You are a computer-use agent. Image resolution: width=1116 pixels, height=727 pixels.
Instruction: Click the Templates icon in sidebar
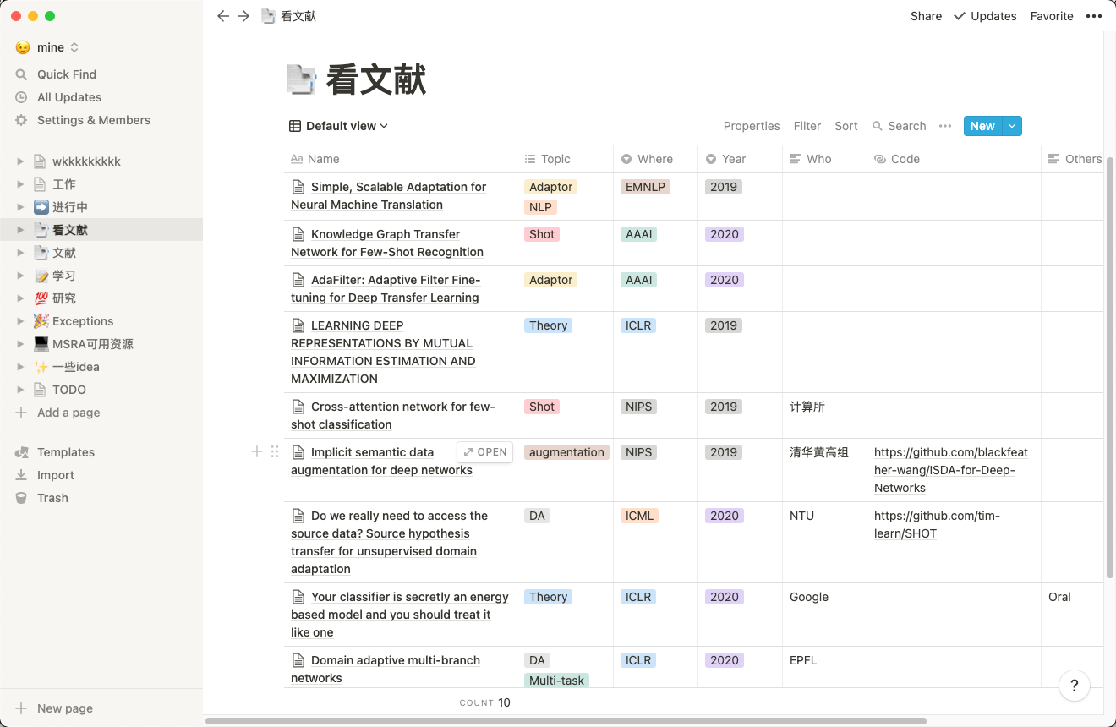pos(22,452)
